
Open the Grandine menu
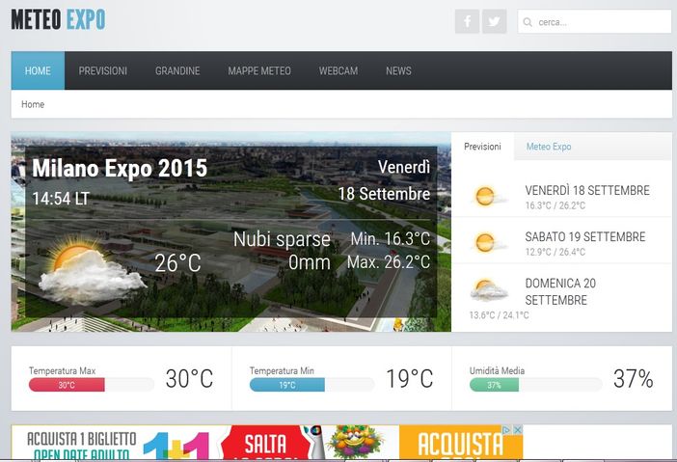click(177, 70)
